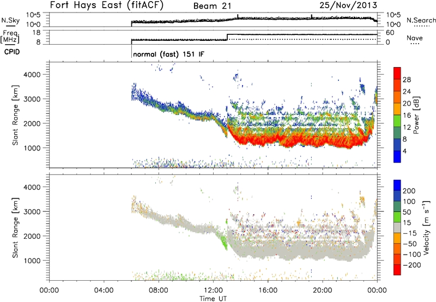The width and height of the screenshot is (436, 302).
Task: Click the '08:00' time tick label
Action: [x=159, y=291]
